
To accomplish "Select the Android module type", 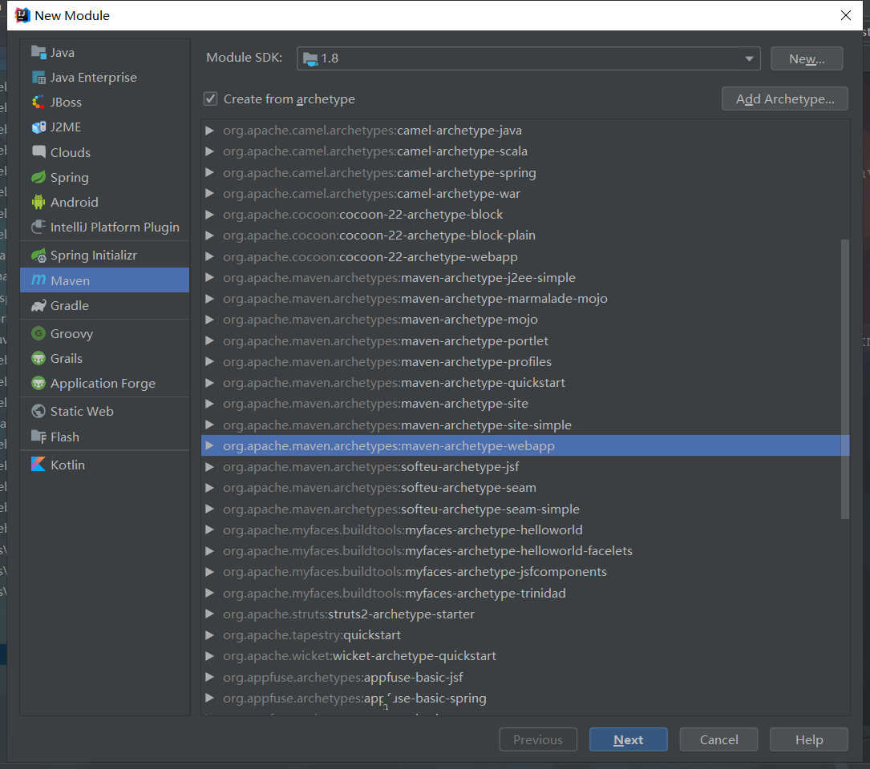I will tap(104, 202).
